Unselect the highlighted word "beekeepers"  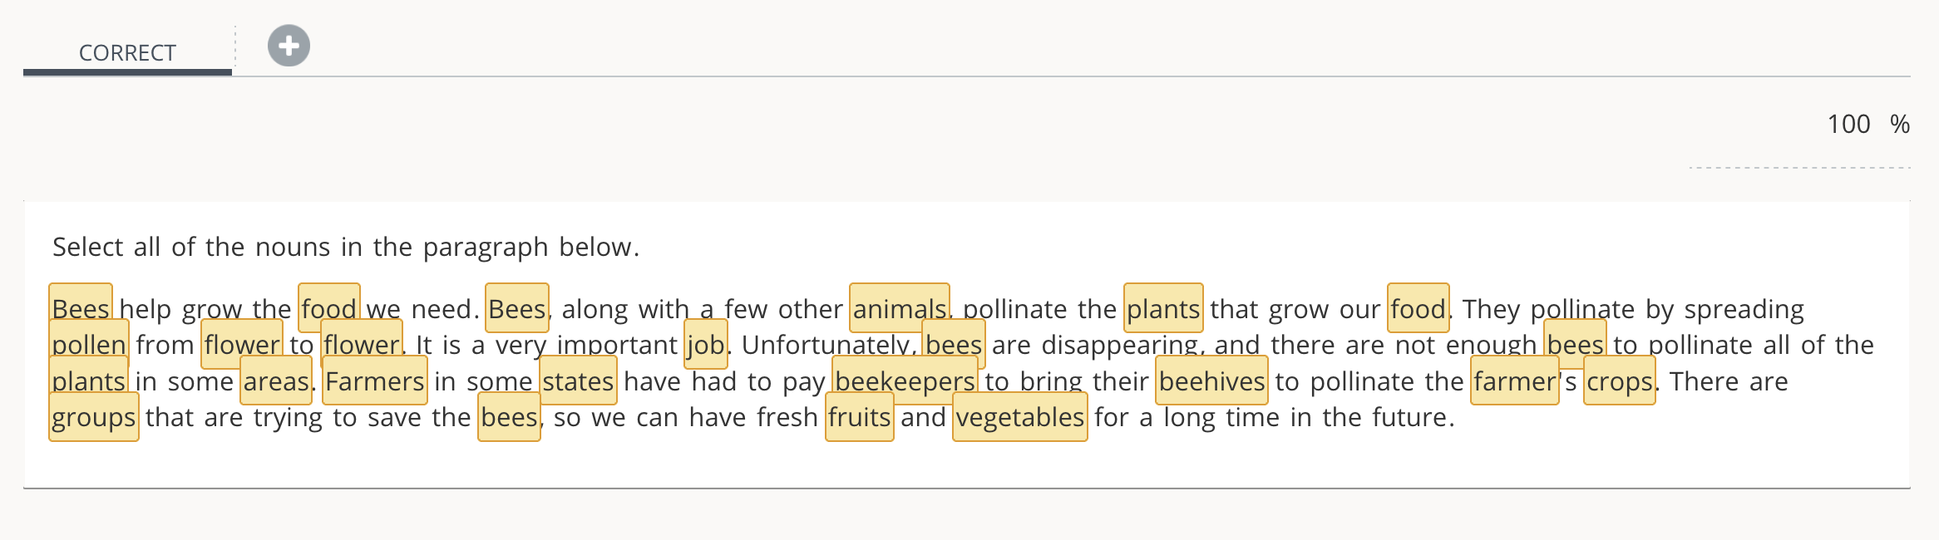[x=905, y=381]
